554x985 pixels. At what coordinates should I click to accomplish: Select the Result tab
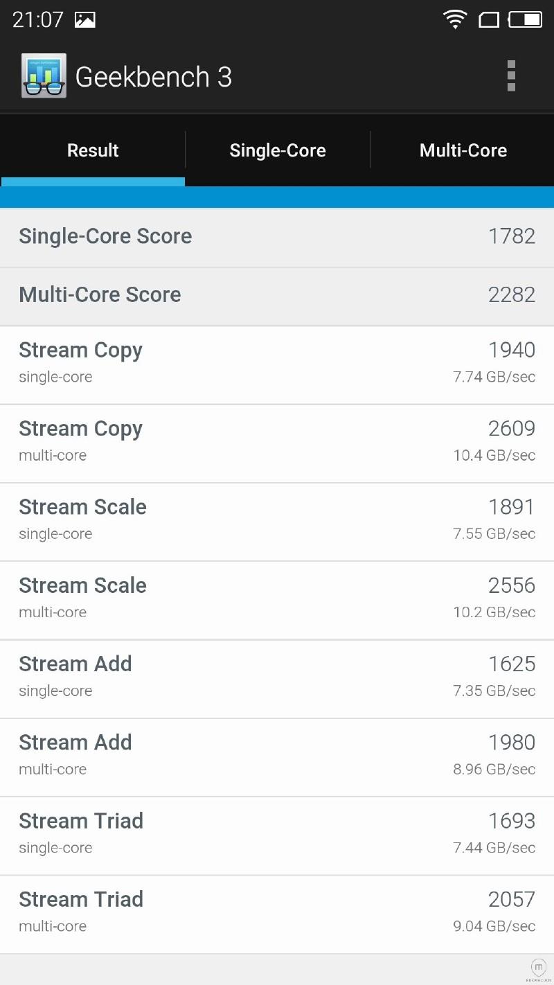coord(93,150)
